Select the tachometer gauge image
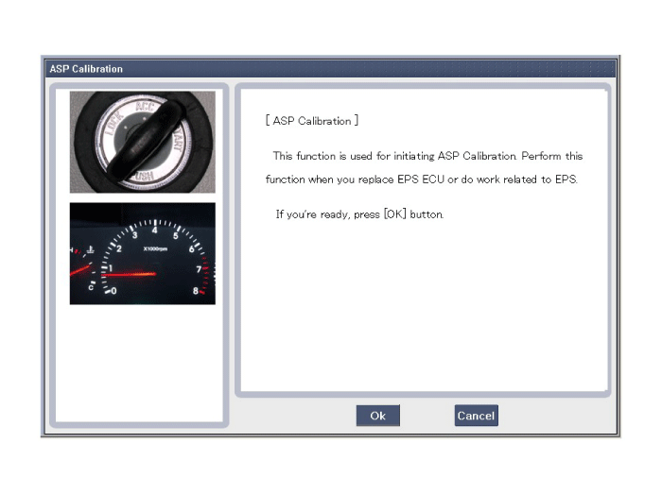662x495 pixels. click(142, 253)
